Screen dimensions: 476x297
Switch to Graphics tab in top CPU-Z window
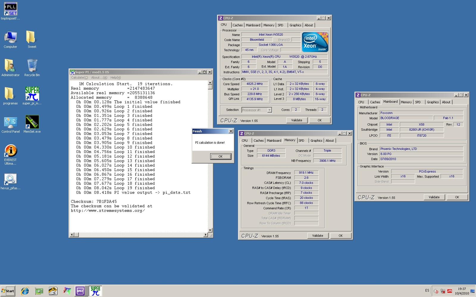pyautogui.click(x=295, y=25)
